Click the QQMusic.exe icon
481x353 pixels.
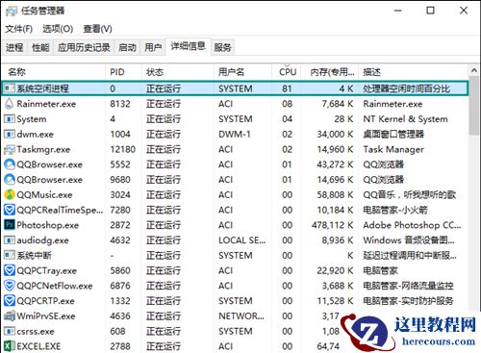(x=10, y=194)
